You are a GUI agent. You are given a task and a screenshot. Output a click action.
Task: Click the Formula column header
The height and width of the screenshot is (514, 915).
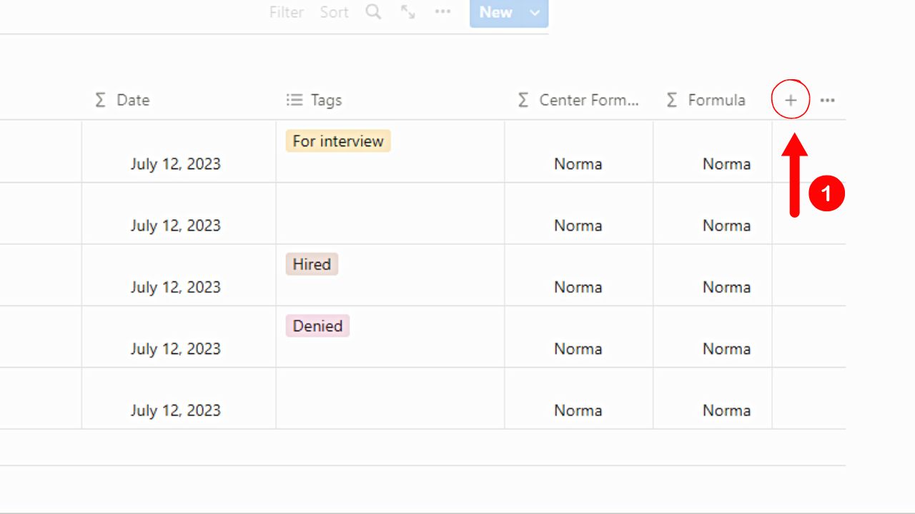[717, 100]
